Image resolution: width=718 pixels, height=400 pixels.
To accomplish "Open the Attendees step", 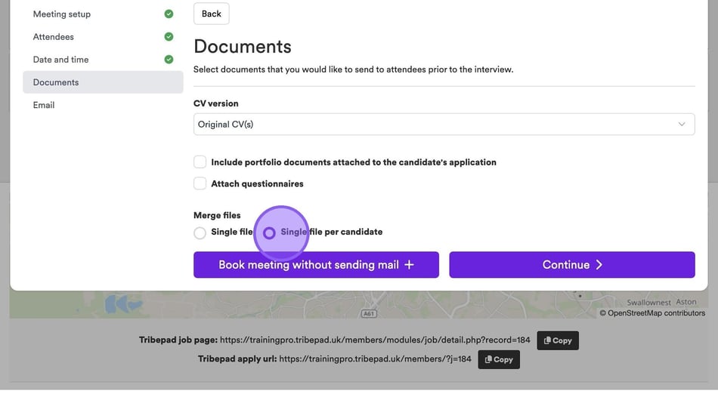I will (54, 37).
